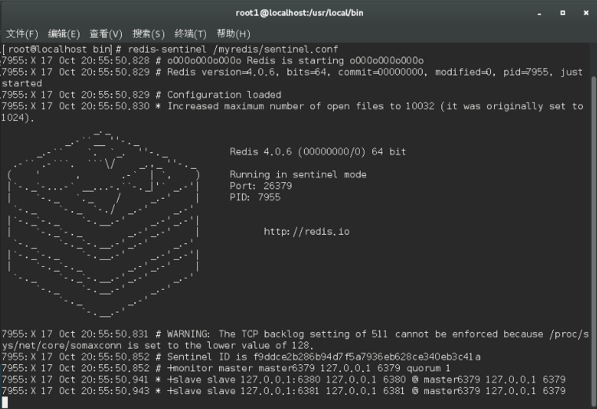Click the window title root1@localhost:/usr/local/bin
This screenshot has height=409, width=597.
pyautogui.click(x=299, y=13)
